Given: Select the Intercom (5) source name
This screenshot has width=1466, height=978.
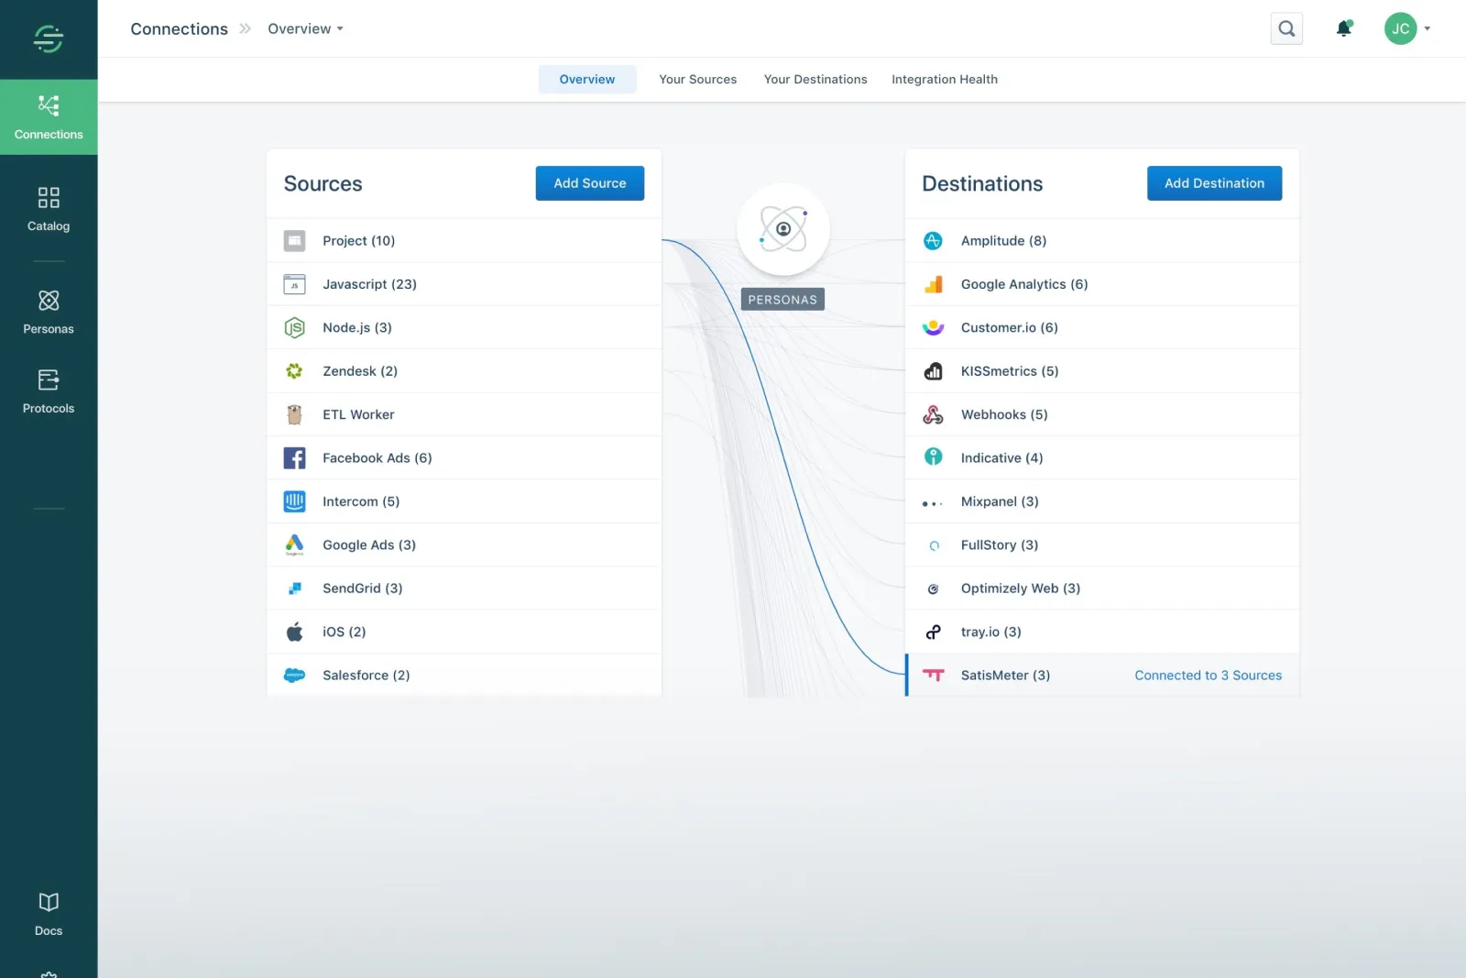Looking at the screenshot, I should point(361,501).
